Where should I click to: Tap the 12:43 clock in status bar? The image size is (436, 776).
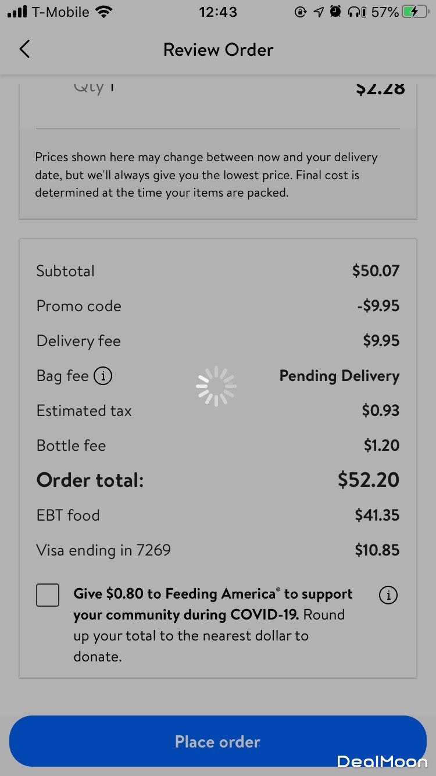tap(218, 12)
